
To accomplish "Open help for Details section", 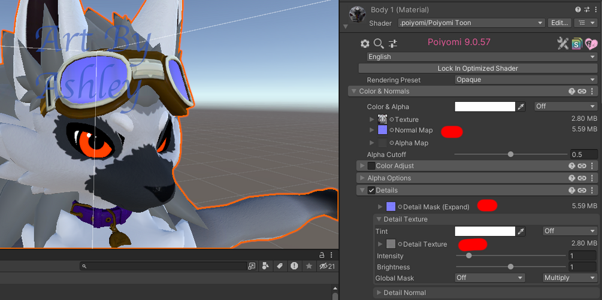I will click(571, 190).
